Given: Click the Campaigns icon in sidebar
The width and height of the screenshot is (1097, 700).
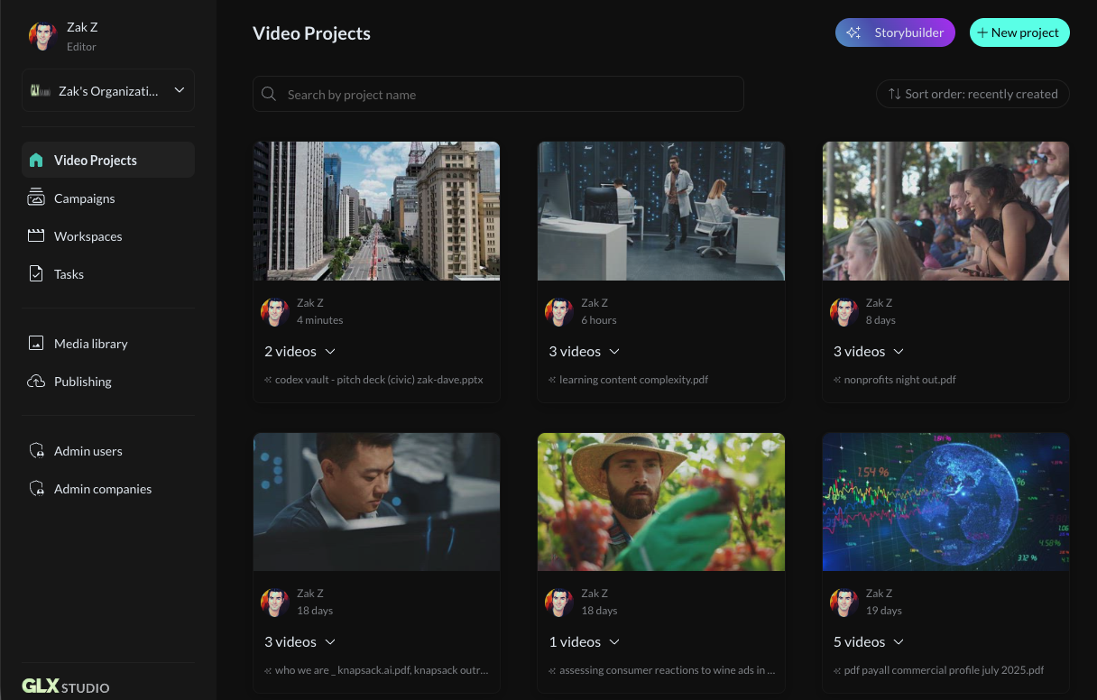Looking at the screenshot, I should pos(36,198).
